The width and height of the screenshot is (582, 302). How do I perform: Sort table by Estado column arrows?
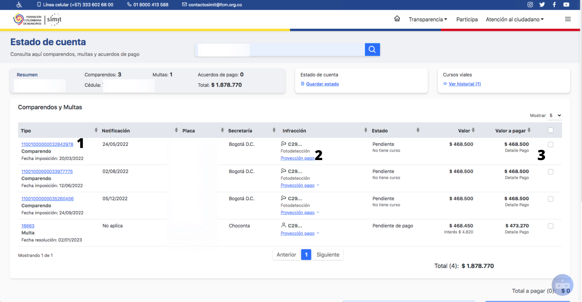pyautogui.click(x=418, y=130)
